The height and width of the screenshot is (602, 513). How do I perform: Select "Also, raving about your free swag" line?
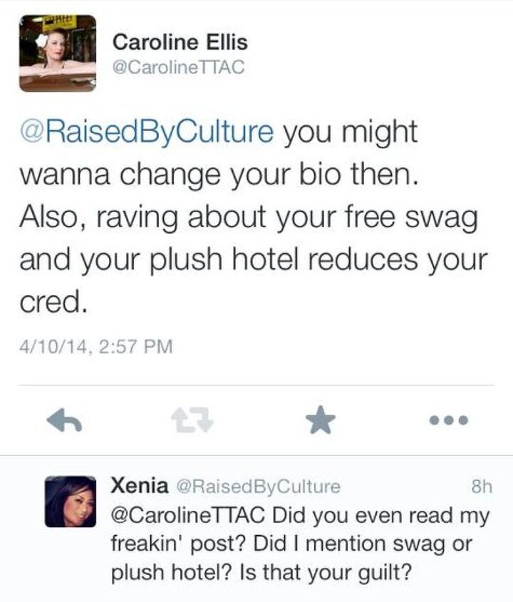point(247,217)
